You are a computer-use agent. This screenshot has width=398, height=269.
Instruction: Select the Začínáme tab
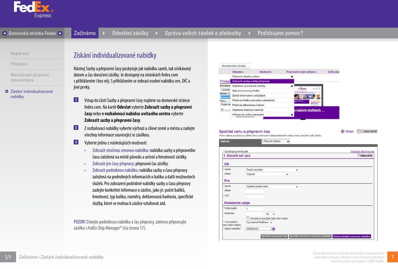[85, 33]
